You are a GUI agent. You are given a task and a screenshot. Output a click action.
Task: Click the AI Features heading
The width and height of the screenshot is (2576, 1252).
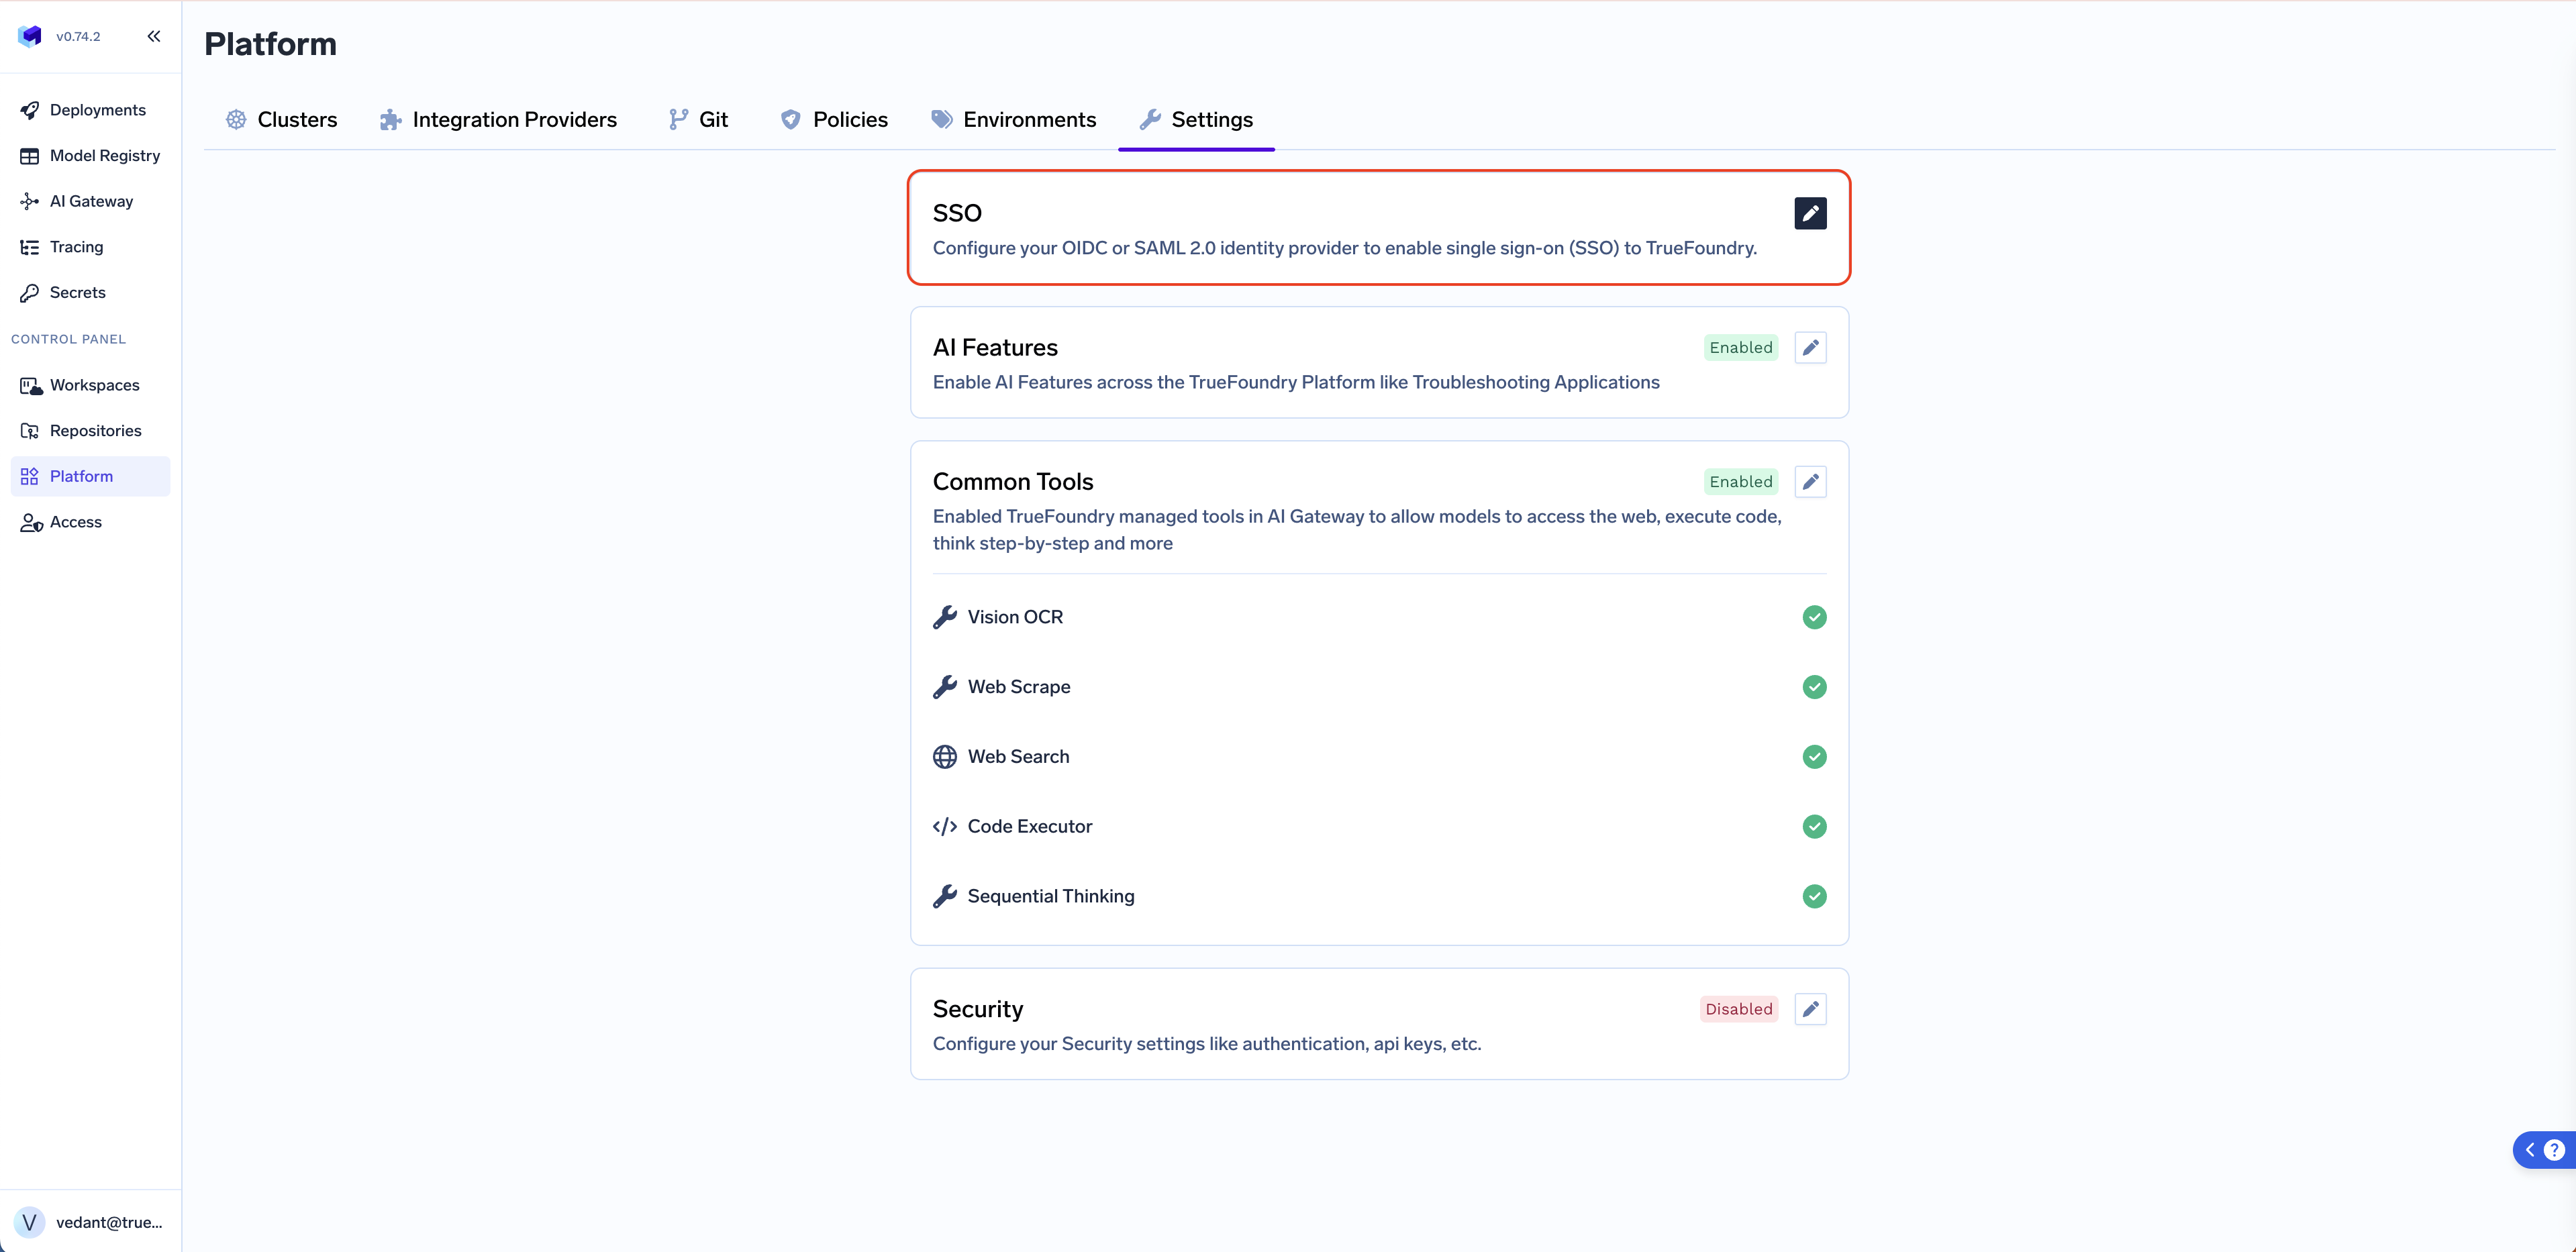(995, 348)
